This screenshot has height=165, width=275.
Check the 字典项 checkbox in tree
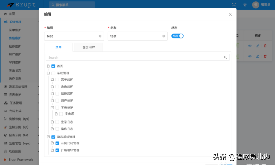click(x=61, y=114)
